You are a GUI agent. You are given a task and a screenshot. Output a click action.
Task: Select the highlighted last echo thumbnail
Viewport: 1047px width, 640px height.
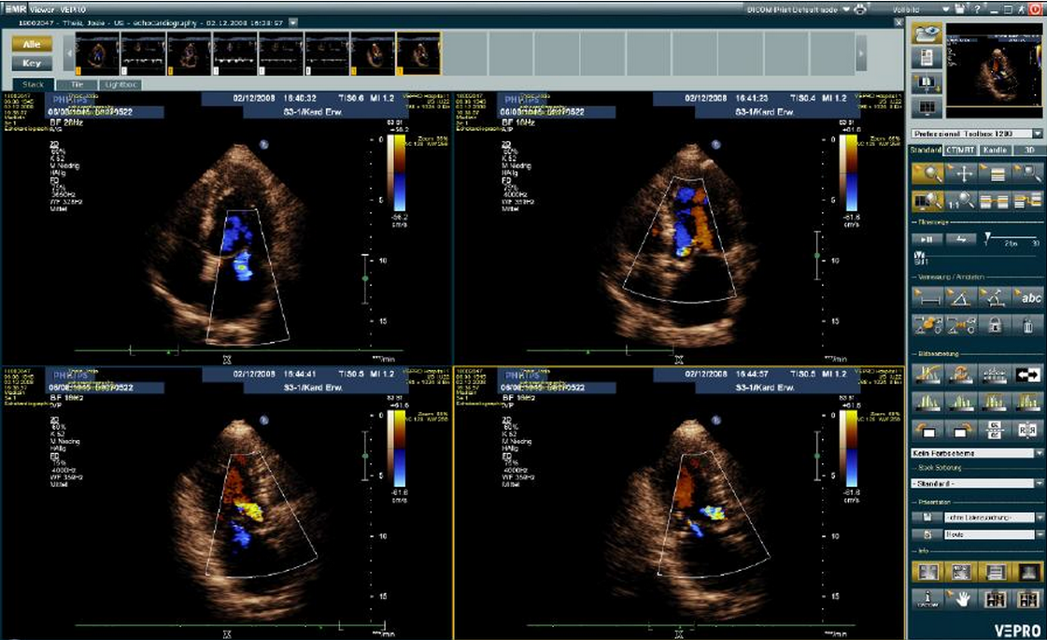(418, 53)
